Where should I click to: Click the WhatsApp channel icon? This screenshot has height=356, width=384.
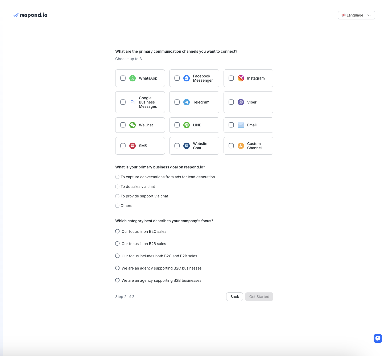[x=133, y=78]
